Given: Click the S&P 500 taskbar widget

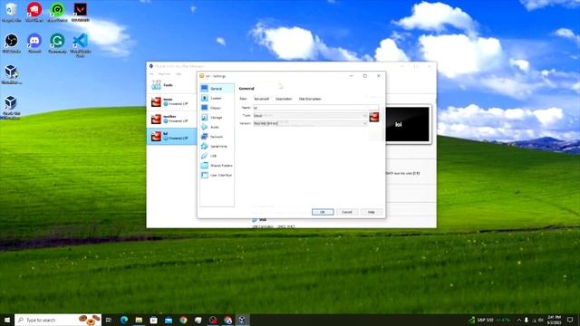Looking at the screenshot, I should 489,320.
